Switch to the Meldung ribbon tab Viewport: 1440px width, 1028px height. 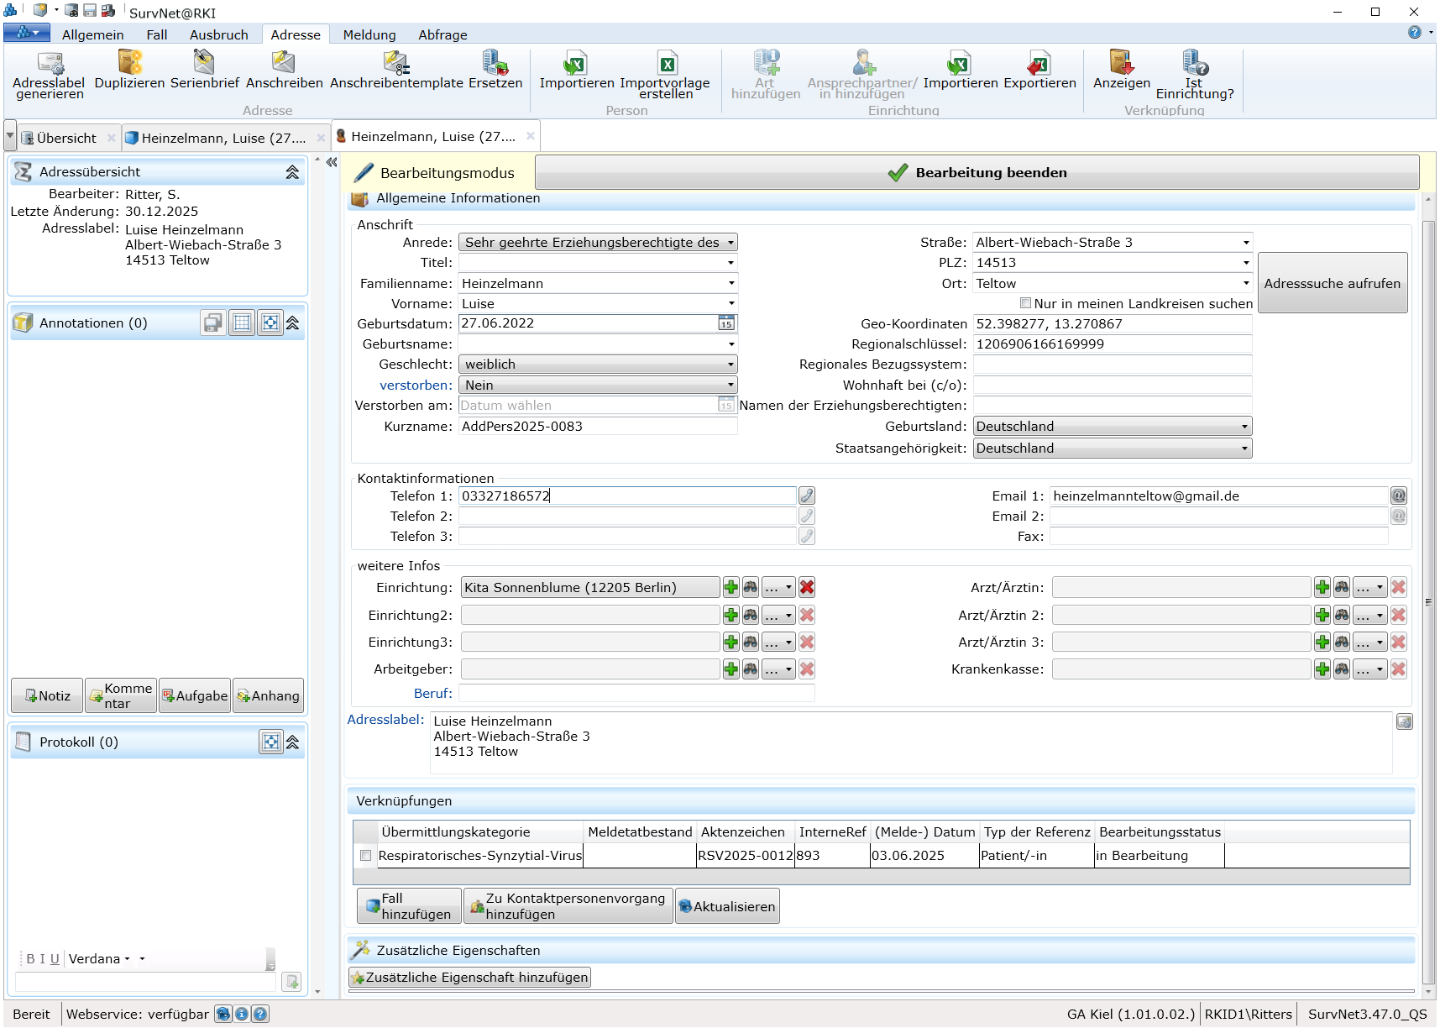[x=369, y=35]
